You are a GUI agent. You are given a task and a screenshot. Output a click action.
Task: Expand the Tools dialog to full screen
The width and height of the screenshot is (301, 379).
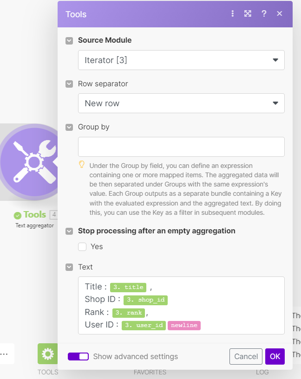248,14
